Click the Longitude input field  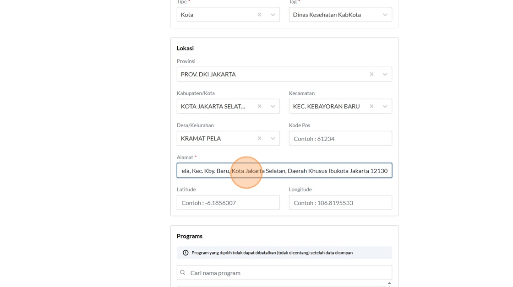click(x=340, y=203)
